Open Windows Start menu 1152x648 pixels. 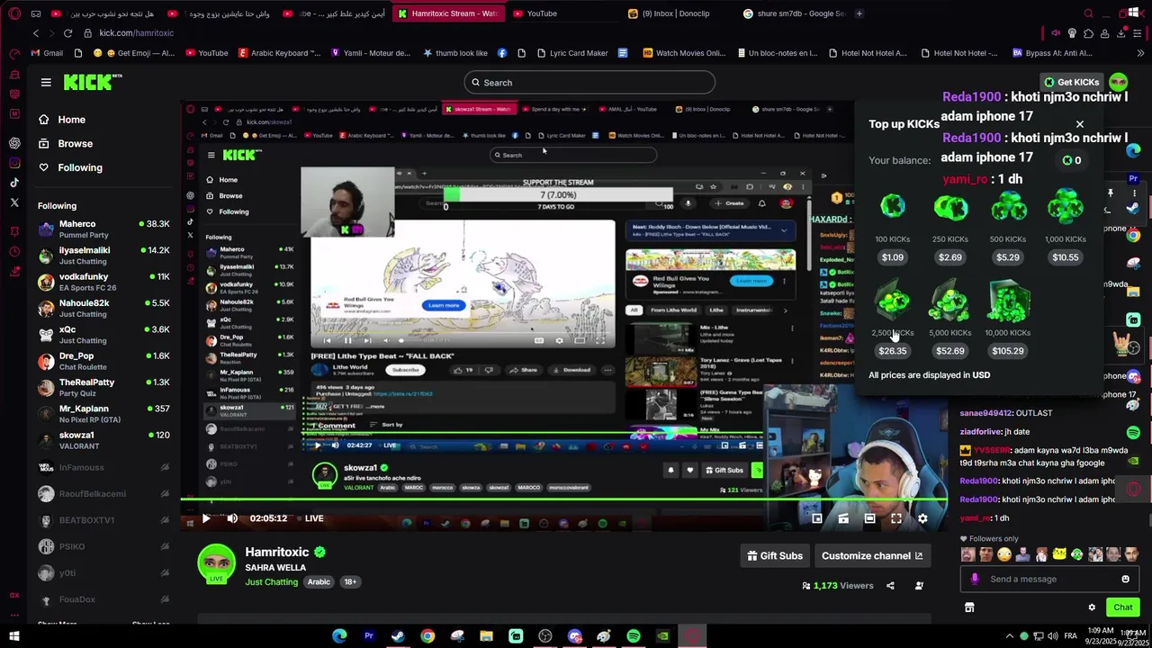coord(14,636)
